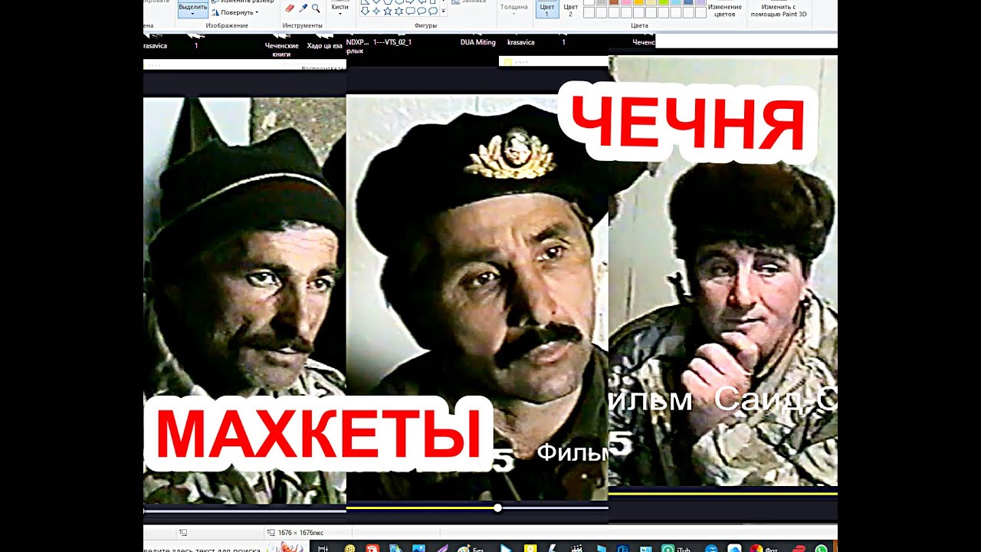Open Task View from the taskbar
981x552 pixels.
pyautogui.click(x=323, y=548)
